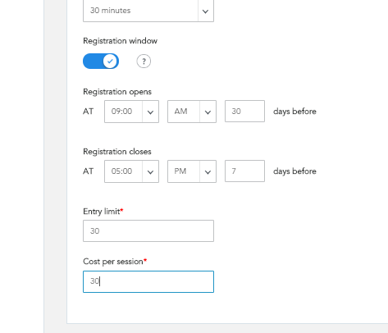Expand the 30 minutes dropdown arrow
Image resolution: width=388 pixels, height=333 pixels.
[x=205, y=11]
